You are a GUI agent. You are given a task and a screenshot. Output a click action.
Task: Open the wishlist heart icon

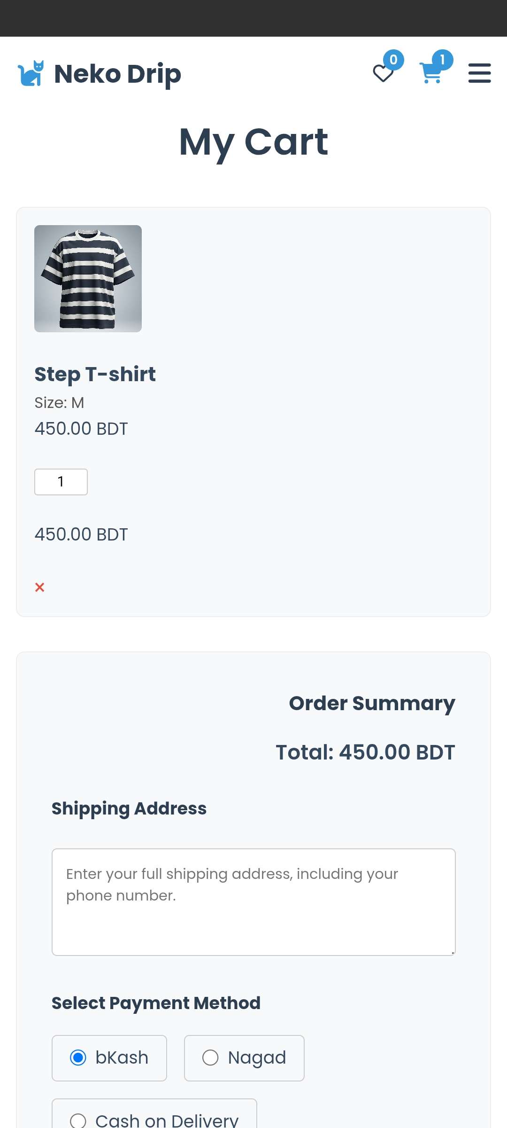pos(383,74)
